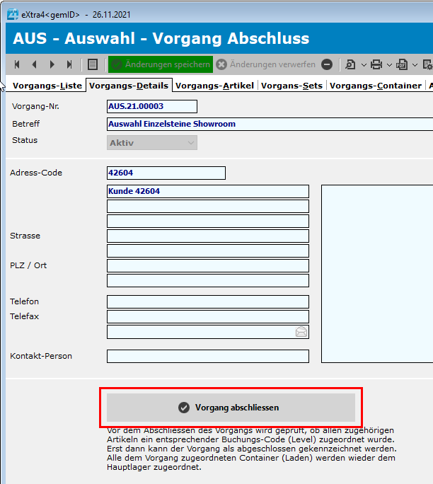Expand the PDF export dropdown arrow
Image resolution: width=433 pixels, height=484 pixels.
[415, 65]
